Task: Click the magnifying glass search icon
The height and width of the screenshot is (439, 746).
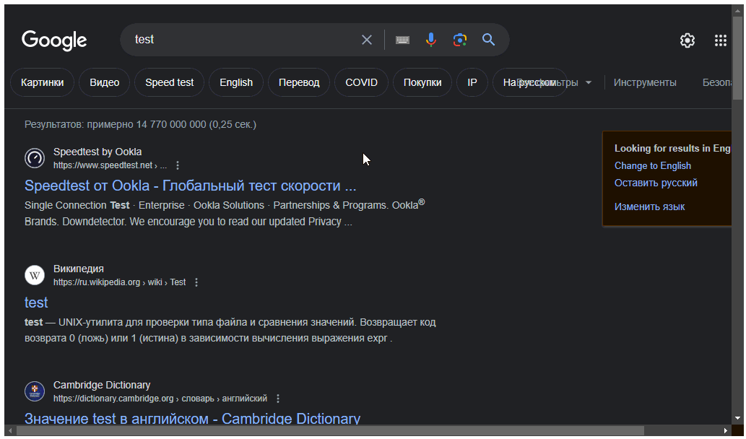Action: coord(489,40)
